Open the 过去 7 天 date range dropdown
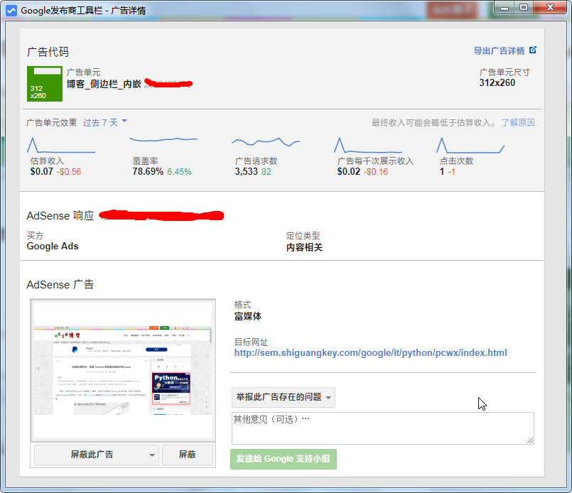The width and height of the screenshot is (572, 493). pyautogui.click(x=105, y=122)
